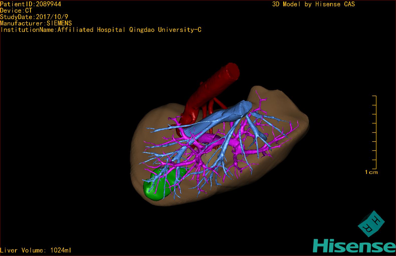Click the orientation cube in the viewport corner
Viewport: 396px width, 256px height.
coord(371,224)
